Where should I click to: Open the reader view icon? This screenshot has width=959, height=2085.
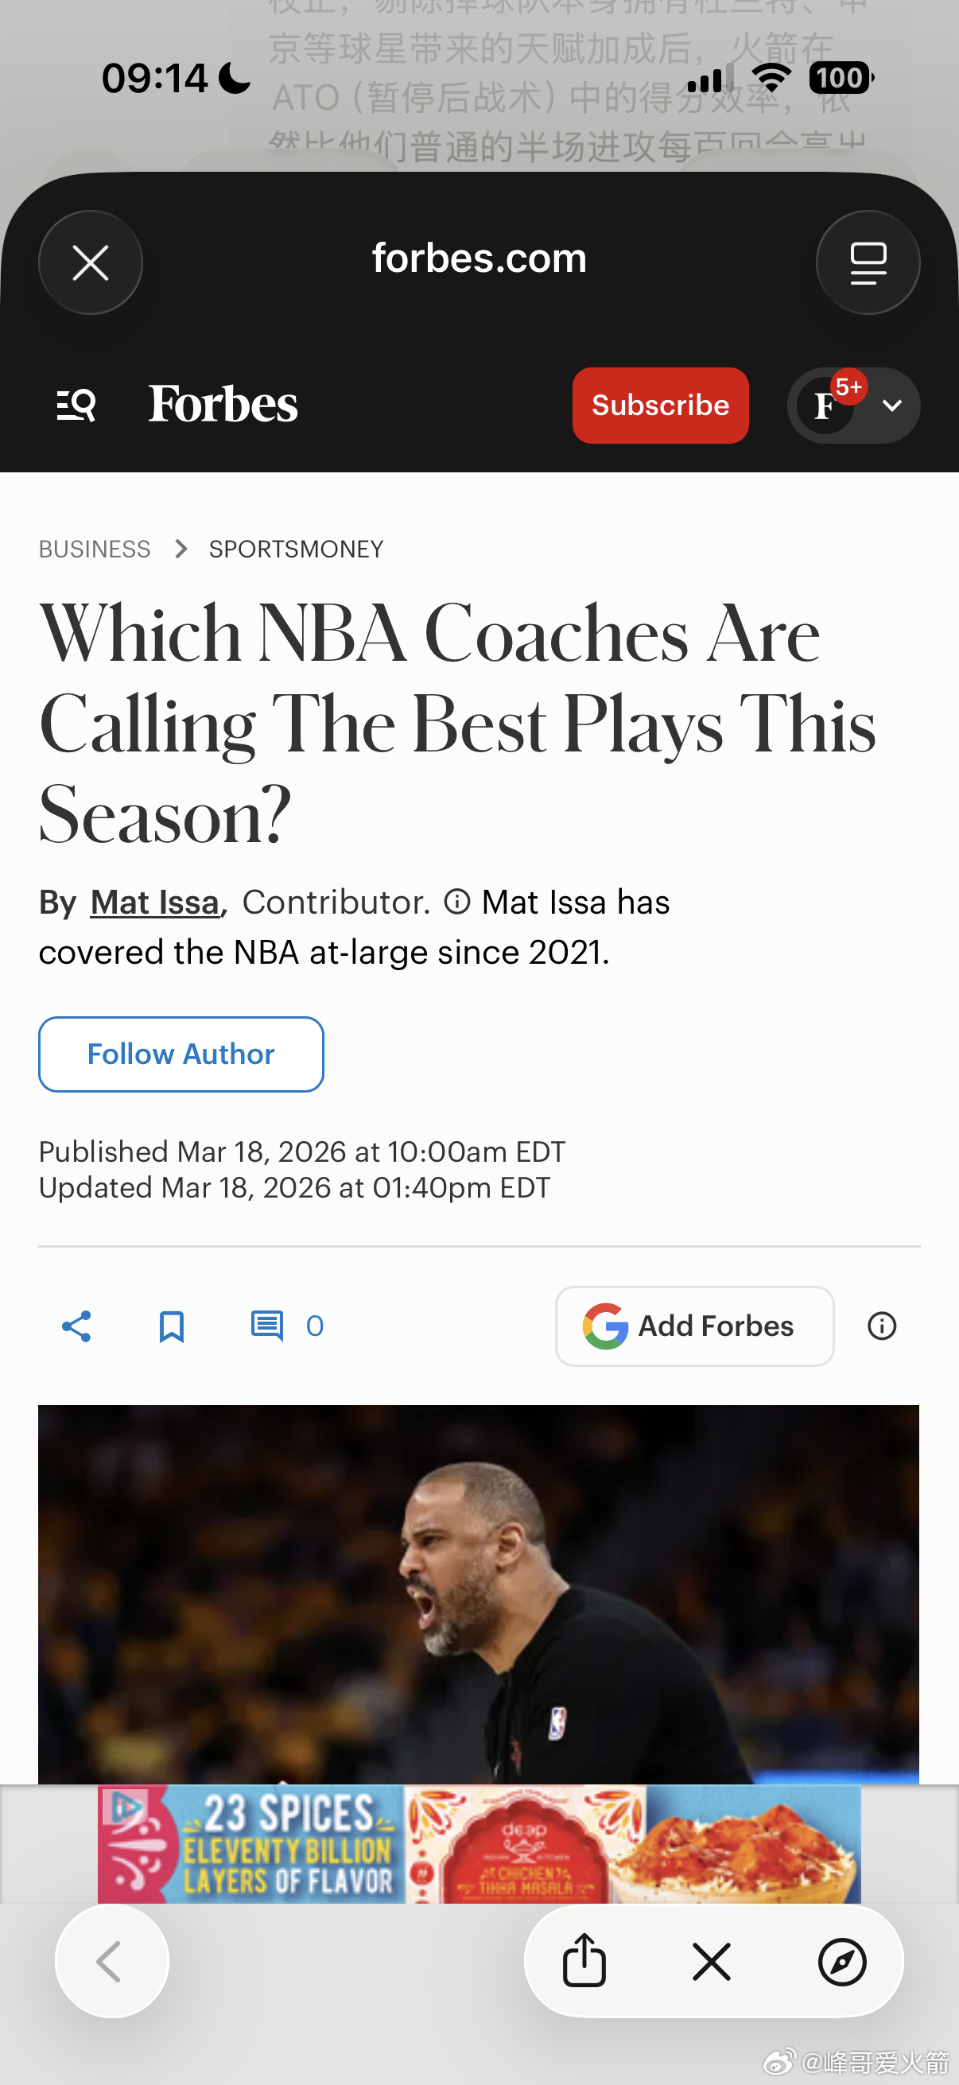[868, 263]
